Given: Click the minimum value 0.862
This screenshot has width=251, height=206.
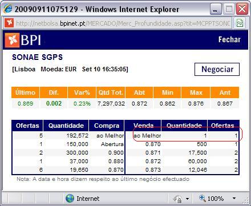Looking at the screenshot, I should tap(167, 104).
